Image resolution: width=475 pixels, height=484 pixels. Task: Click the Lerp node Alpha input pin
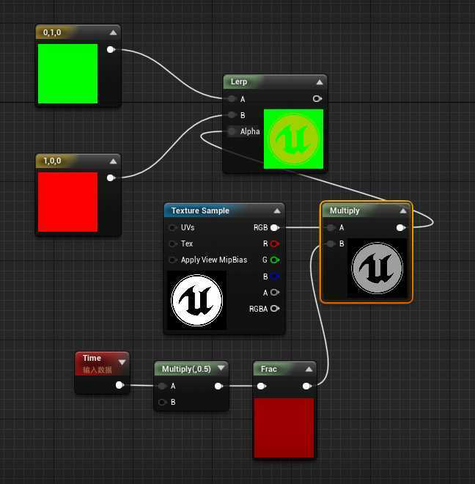pyautogui.click(x=232, y=131)
